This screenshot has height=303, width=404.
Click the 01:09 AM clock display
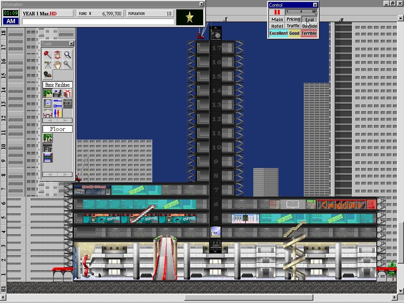pyautogui.click(x=11, y=17)
